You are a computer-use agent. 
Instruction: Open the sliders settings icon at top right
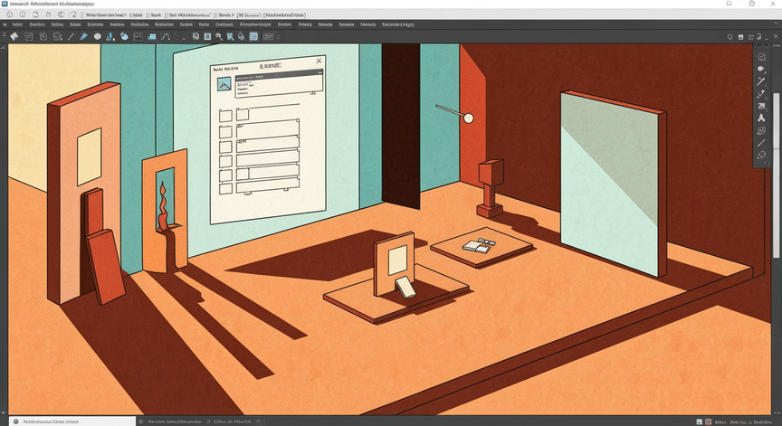click(751, 37)
